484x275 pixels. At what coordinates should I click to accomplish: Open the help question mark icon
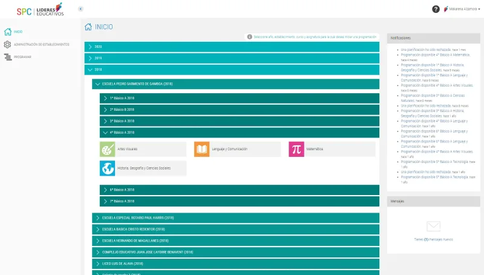436,9
